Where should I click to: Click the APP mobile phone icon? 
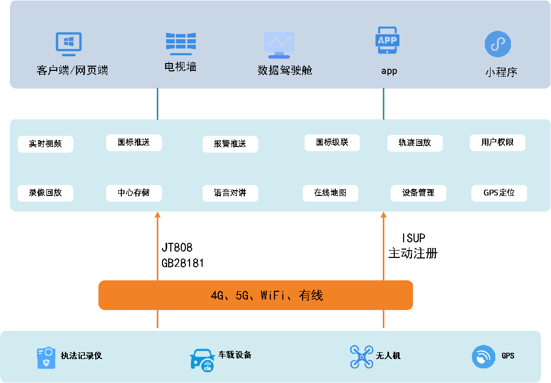click(387, 41)
